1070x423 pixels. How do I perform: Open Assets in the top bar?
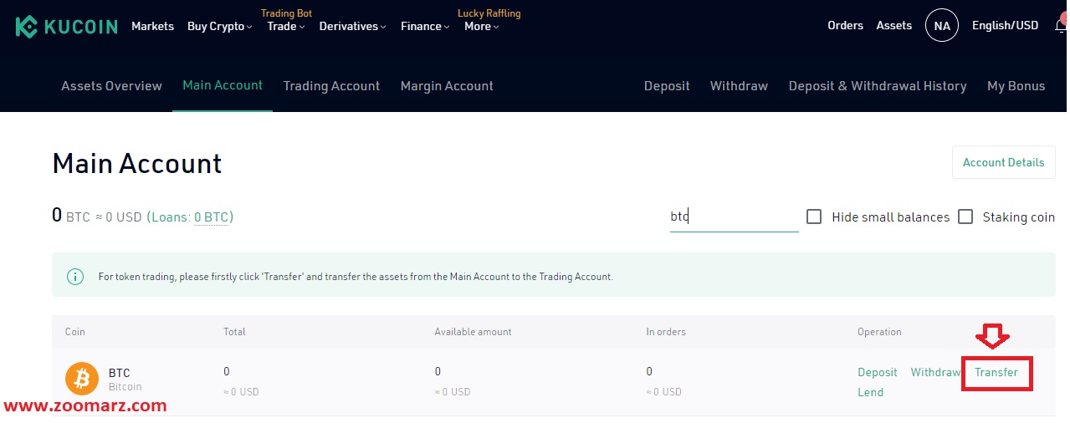point(894,26)
